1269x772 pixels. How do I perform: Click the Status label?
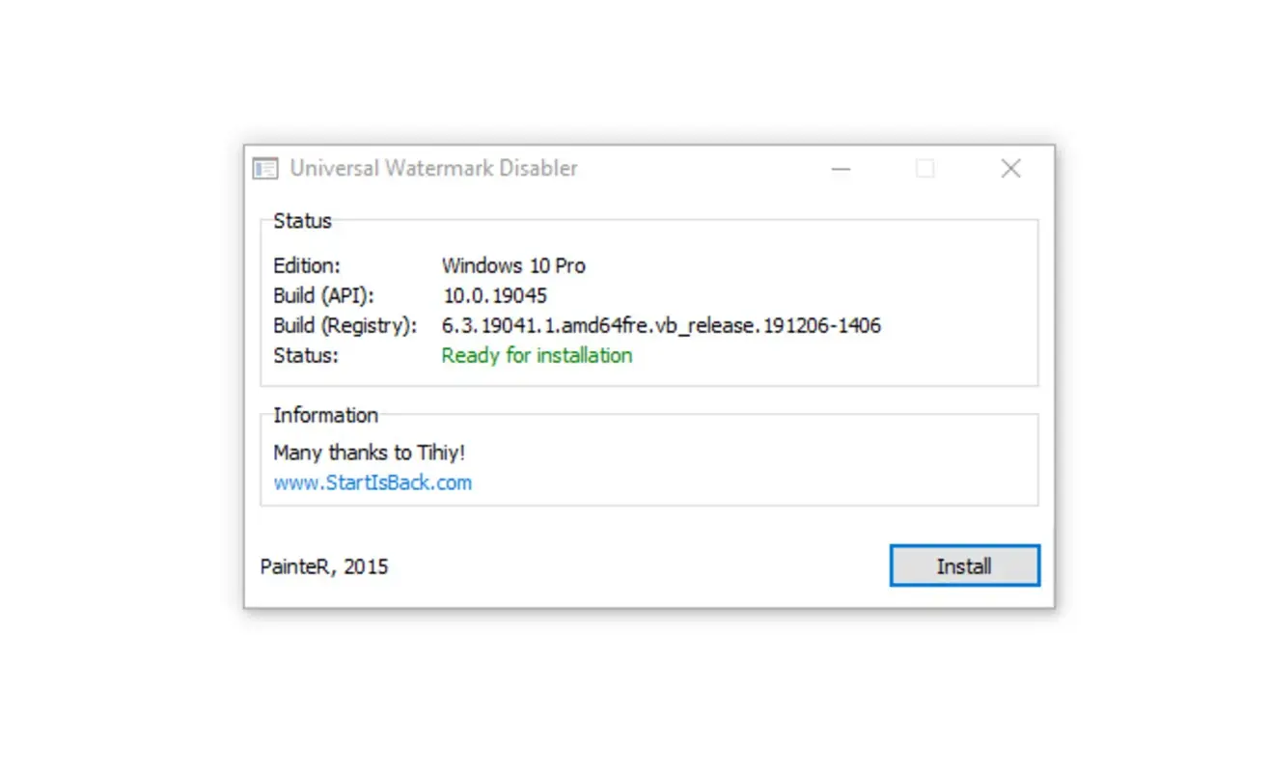point(300,355)
